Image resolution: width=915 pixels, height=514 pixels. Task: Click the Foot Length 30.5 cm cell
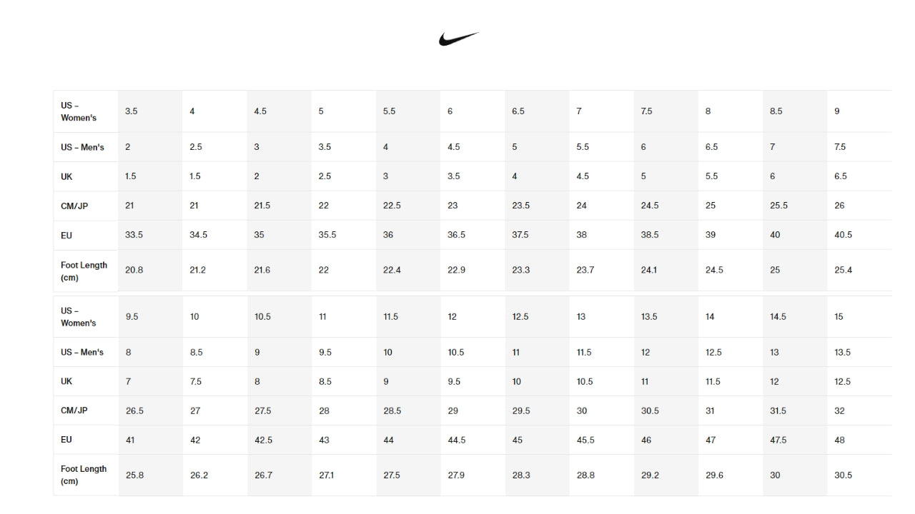[x=844, y=475]
